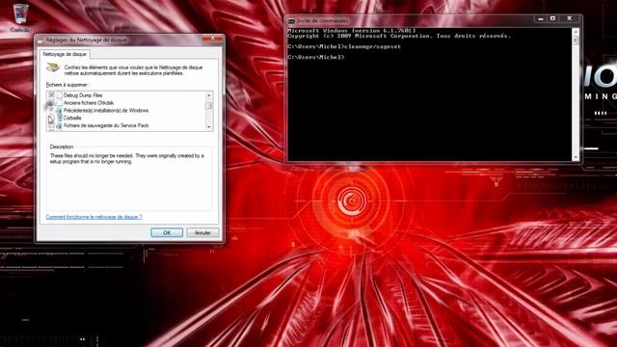
Task: Click the Précédente(s) installation(s) de Windows icon
Action: [x=60, y=111]
